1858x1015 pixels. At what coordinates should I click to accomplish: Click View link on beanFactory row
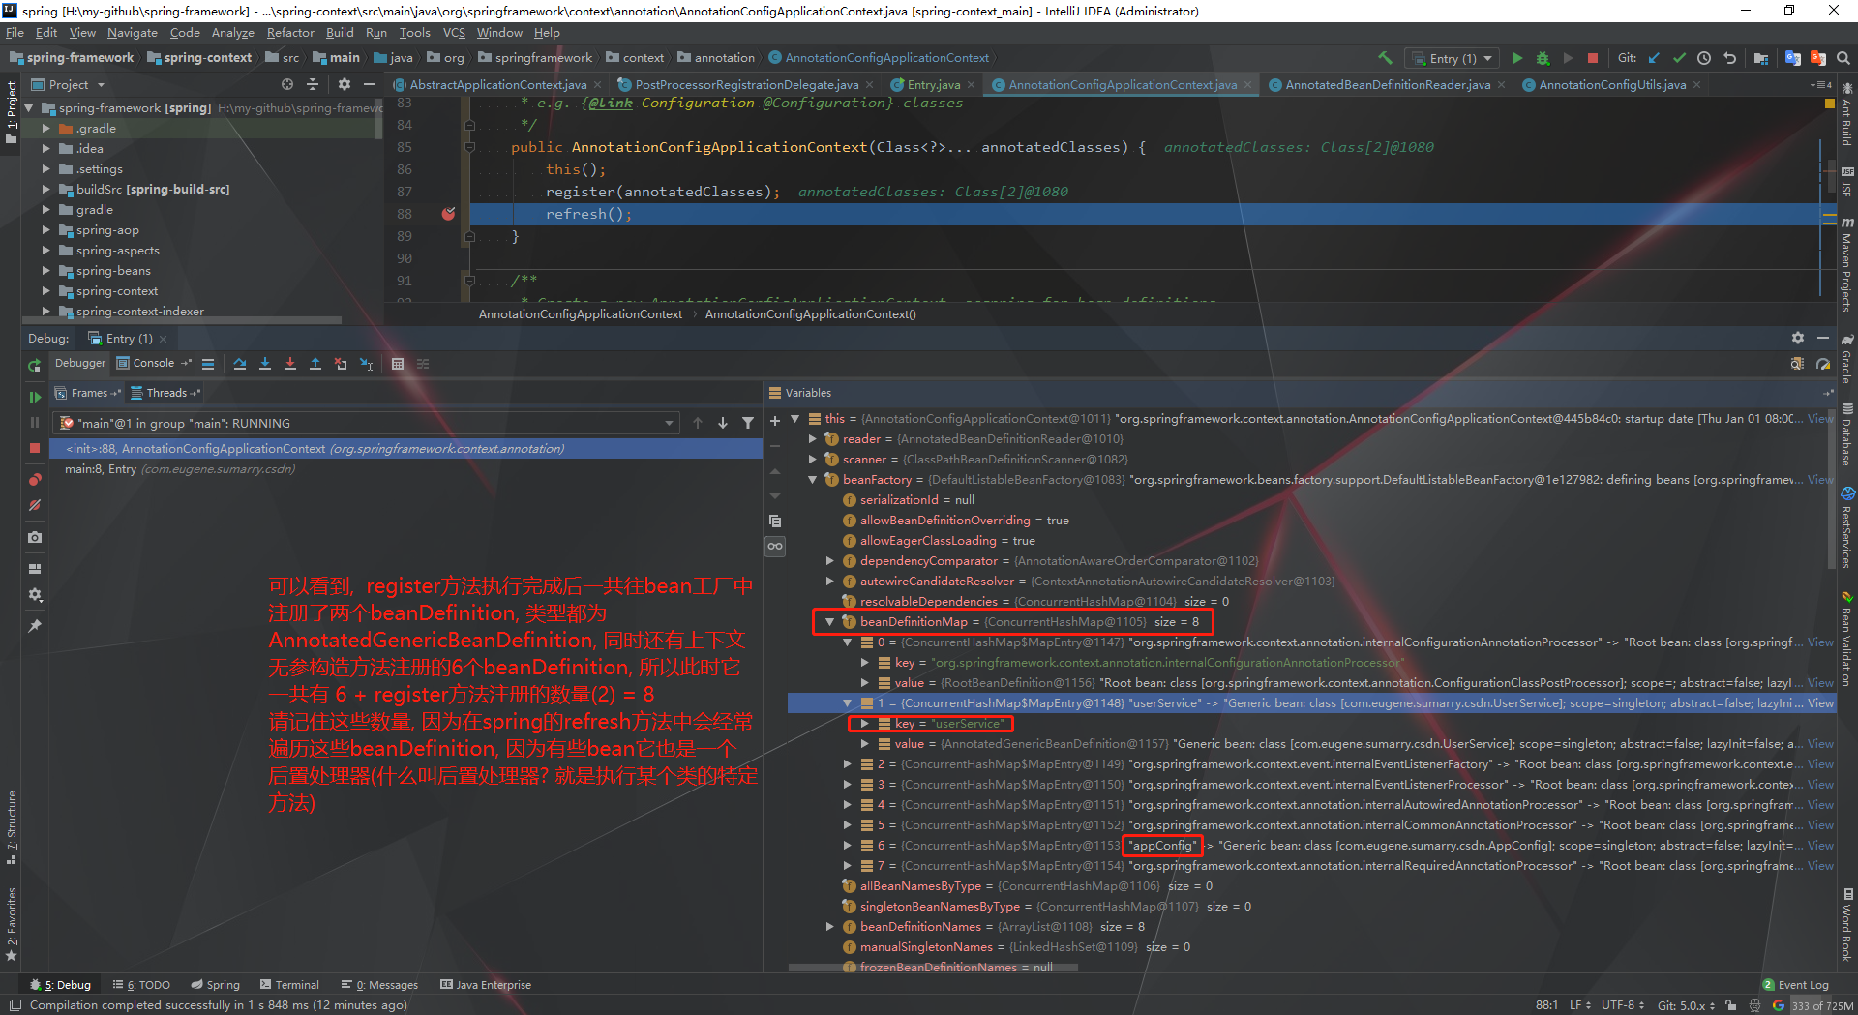pyautogui.click(x=1819, y=480)
